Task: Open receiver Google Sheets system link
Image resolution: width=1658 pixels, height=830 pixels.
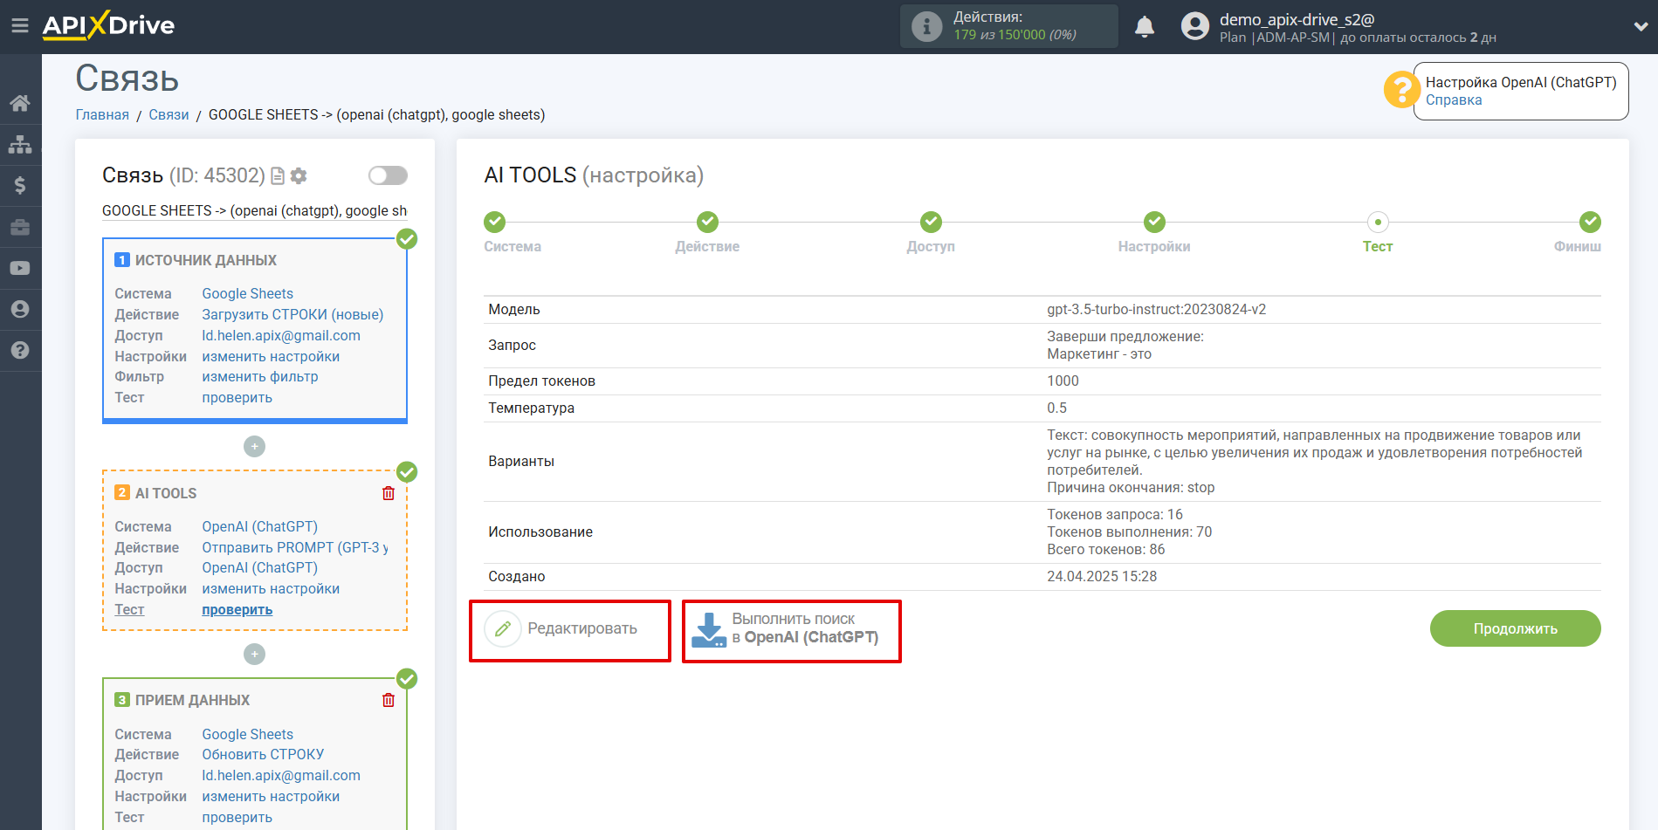Action: click(247, 735)
